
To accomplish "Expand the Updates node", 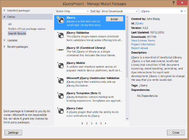I will click(x=5, y=40).
